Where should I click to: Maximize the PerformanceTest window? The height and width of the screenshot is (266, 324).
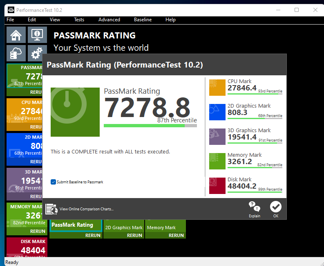(297, 10)
